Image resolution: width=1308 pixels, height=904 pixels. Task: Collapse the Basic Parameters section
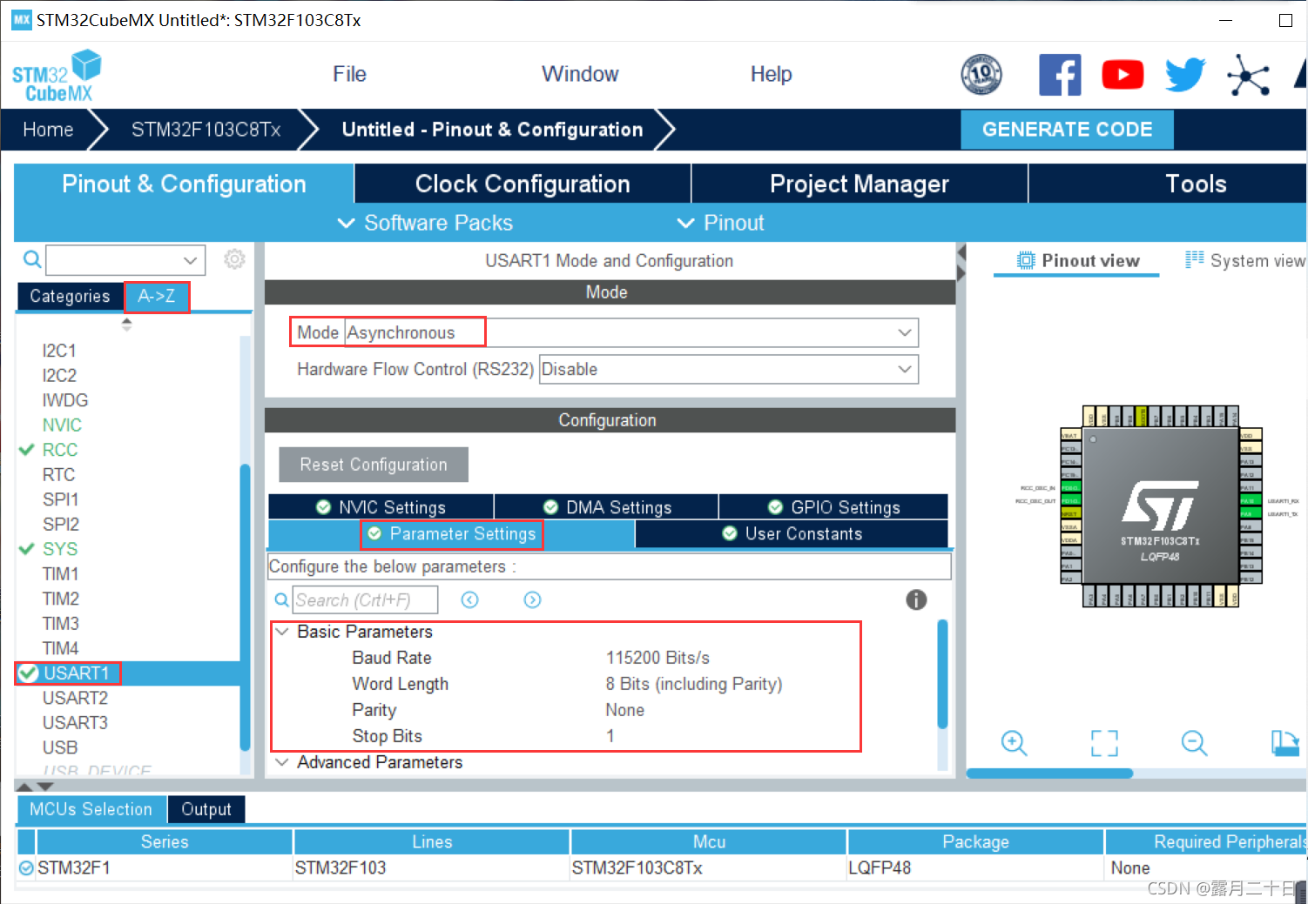282,632
